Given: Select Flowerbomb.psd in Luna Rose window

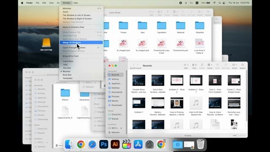Looking at the screenshot, I should 181,43.
